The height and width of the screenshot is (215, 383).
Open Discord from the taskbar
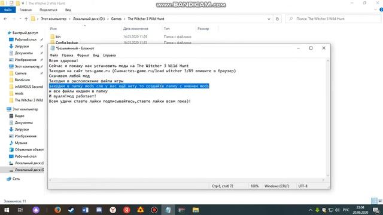point(99,210)
